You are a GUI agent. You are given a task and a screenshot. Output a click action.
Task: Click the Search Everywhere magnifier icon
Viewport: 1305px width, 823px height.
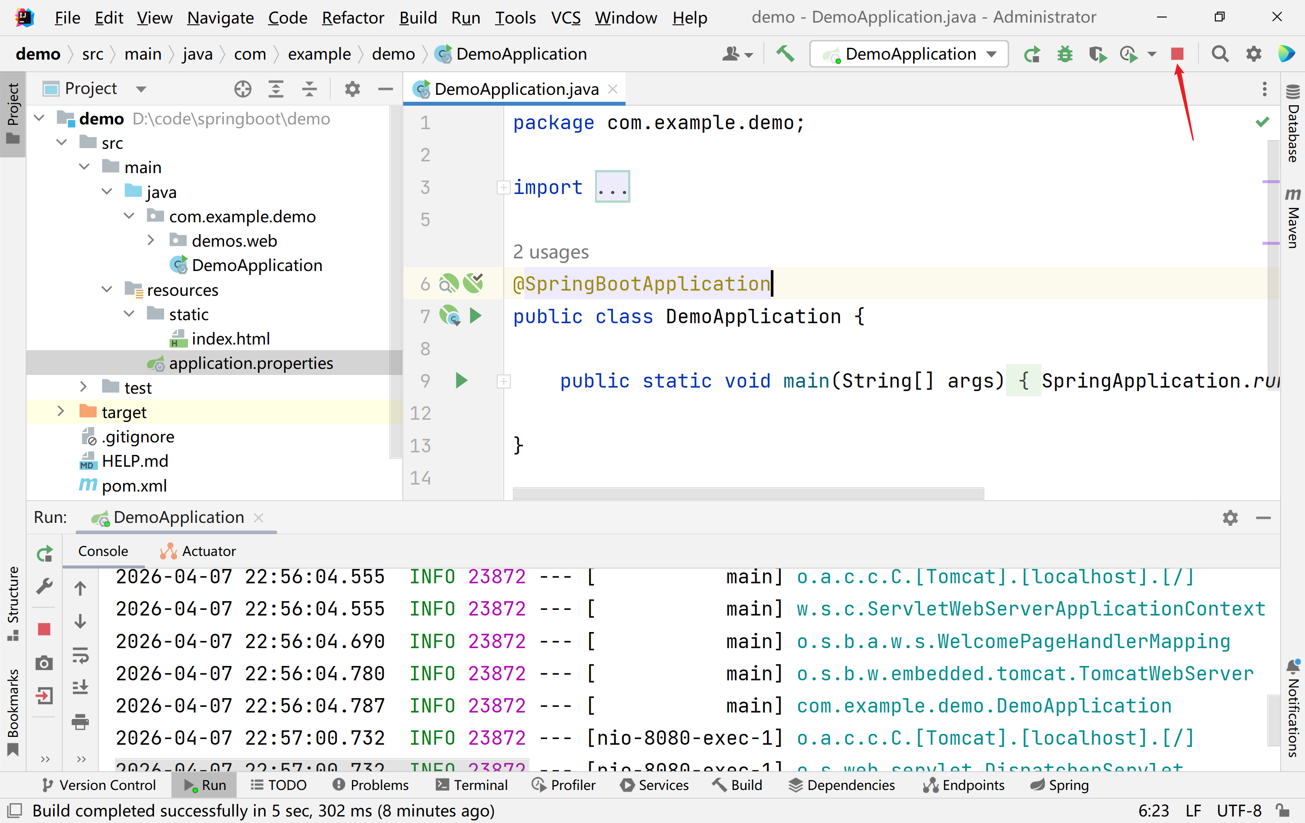coord(1219,54)
